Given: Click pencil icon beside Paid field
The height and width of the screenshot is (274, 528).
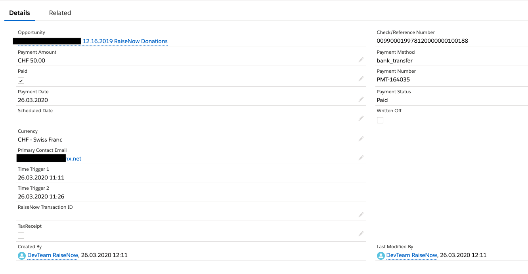Looking at the screenshot, I should 361,79.
